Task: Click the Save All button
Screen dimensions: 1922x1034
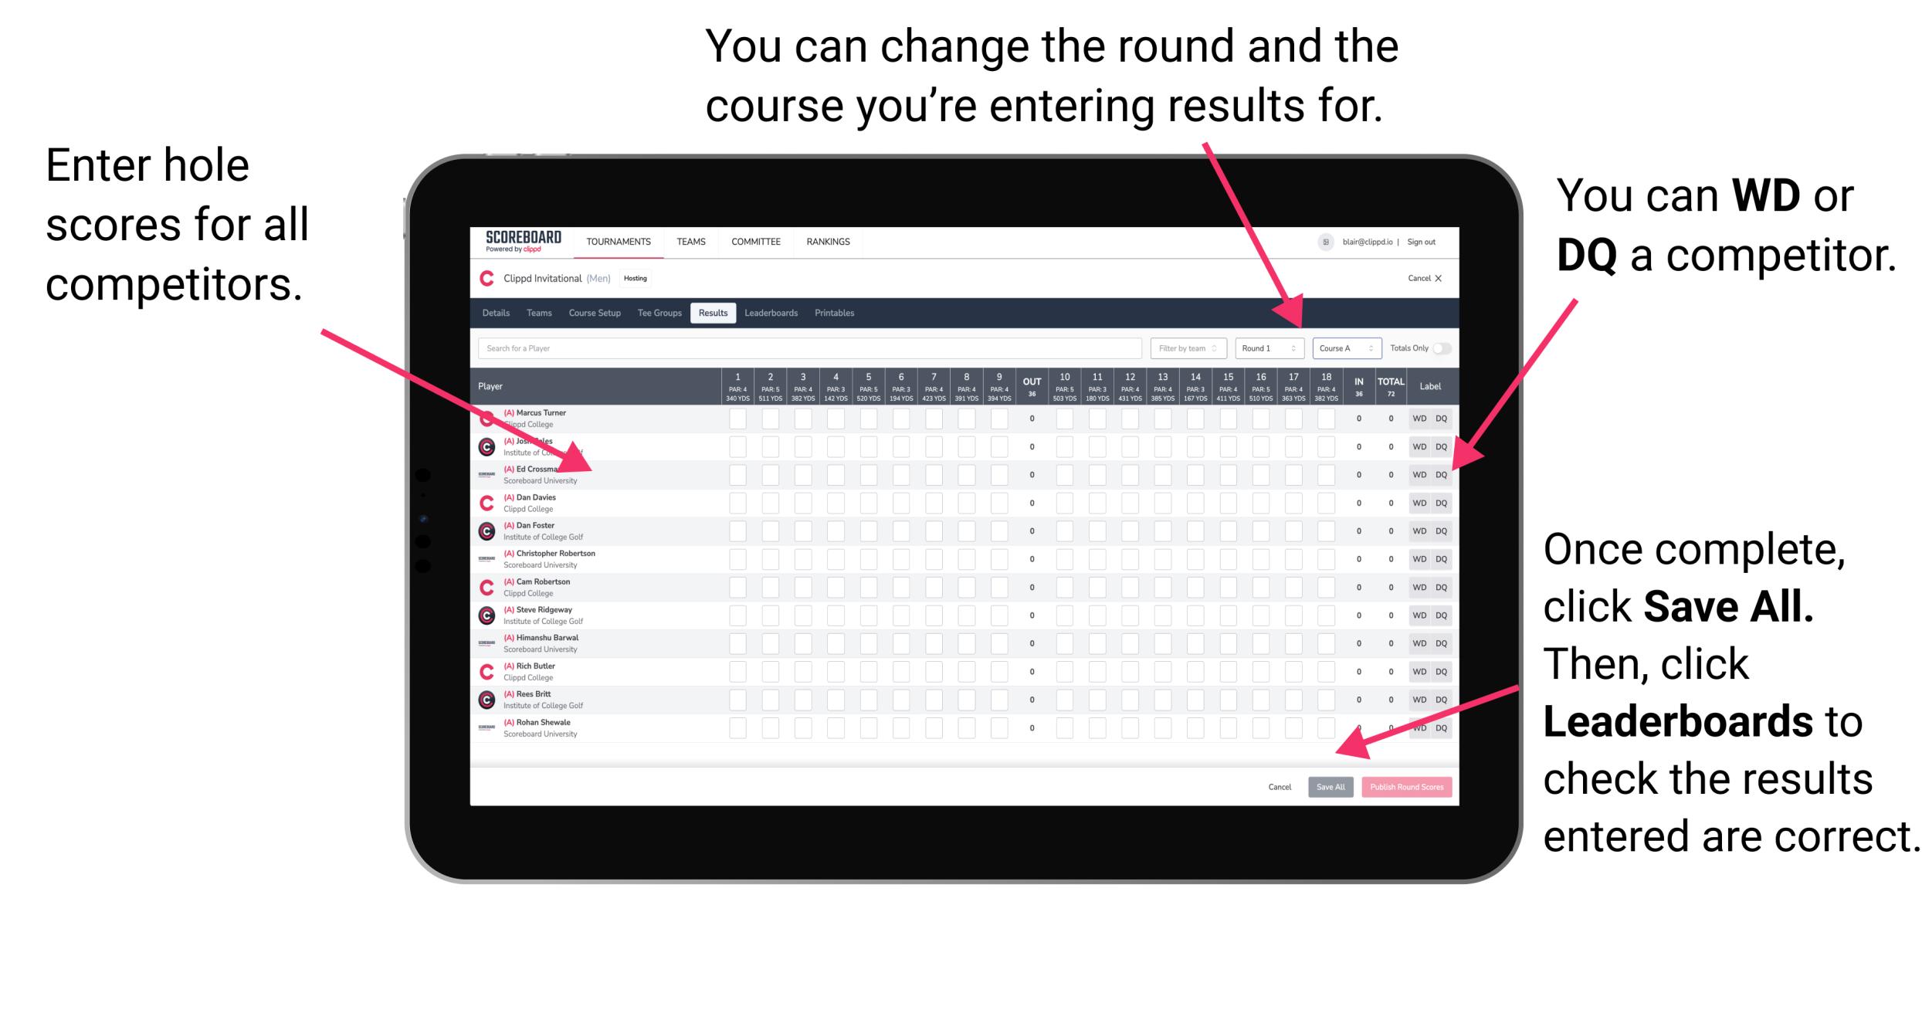Action: click(x=1330, y=787)
